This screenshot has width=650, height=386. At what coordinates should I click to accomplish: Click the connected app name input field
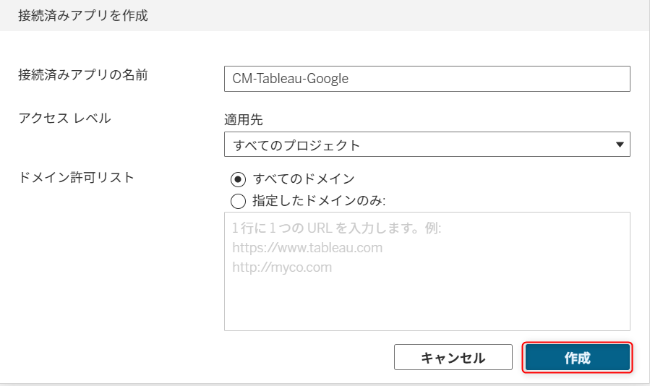(427, 79)
